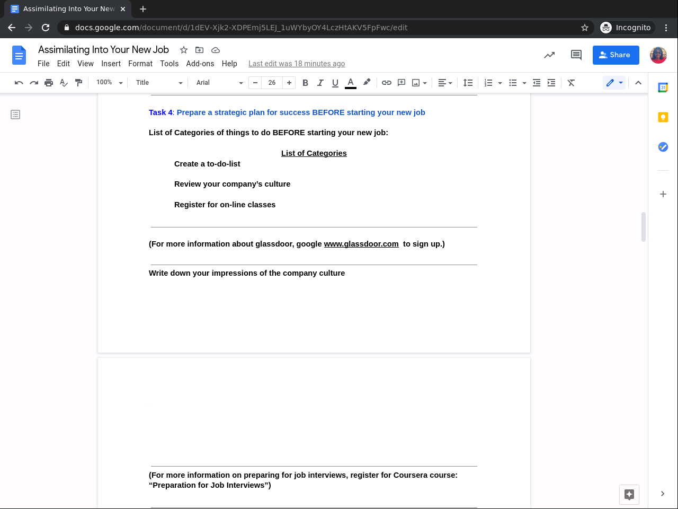Open the View menu

(86, 64)
